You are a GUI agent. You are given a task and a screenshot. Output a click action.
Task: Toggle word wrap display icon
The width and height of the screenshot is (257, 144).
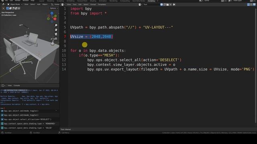[x=251, y=4]
